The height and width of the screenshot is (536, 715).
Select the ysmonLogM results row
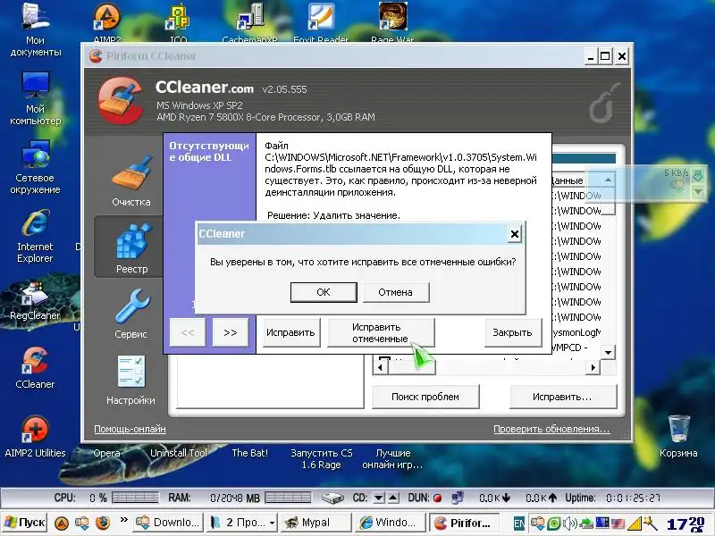click(576, 332)
